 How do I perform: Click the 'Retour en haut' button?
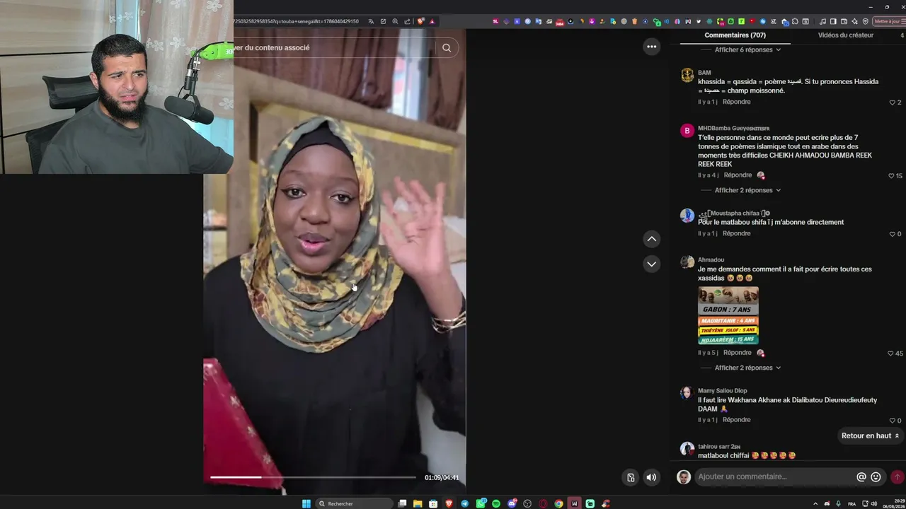tap(870, 436)
